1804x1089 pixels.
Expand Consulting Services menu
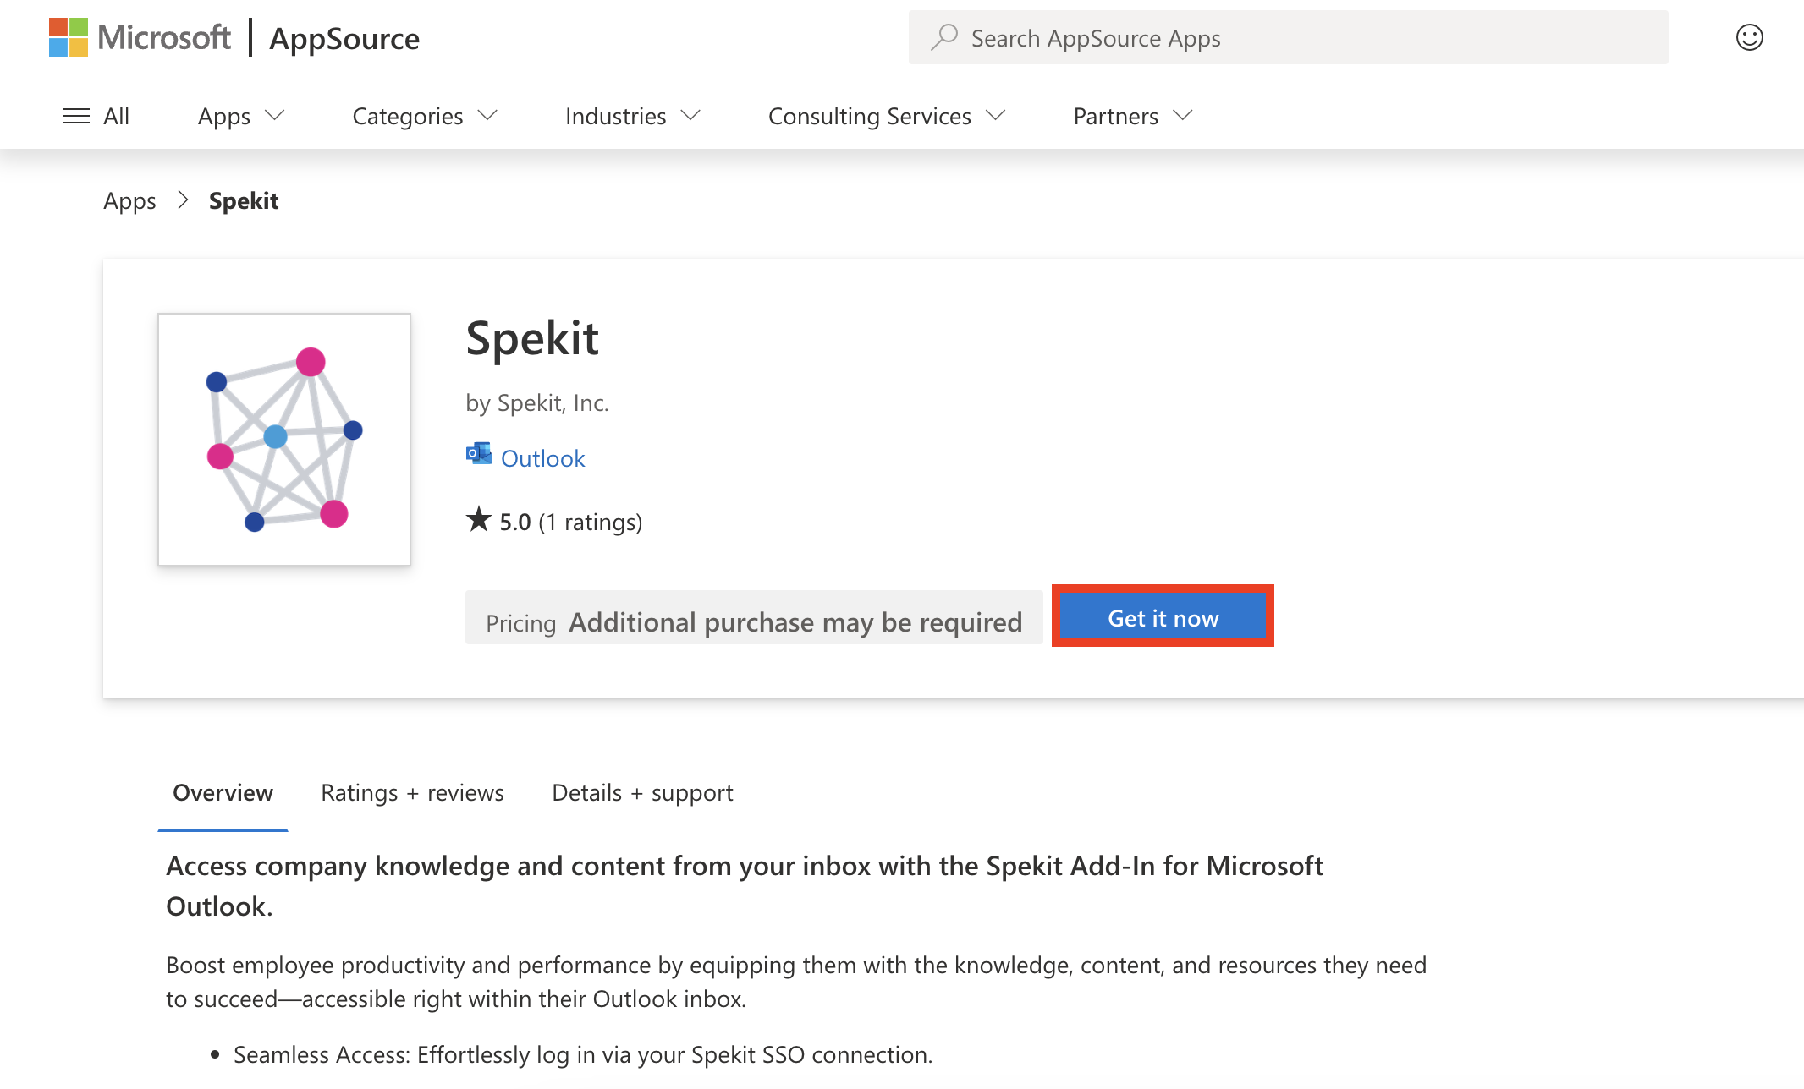(x=886, y=116)
